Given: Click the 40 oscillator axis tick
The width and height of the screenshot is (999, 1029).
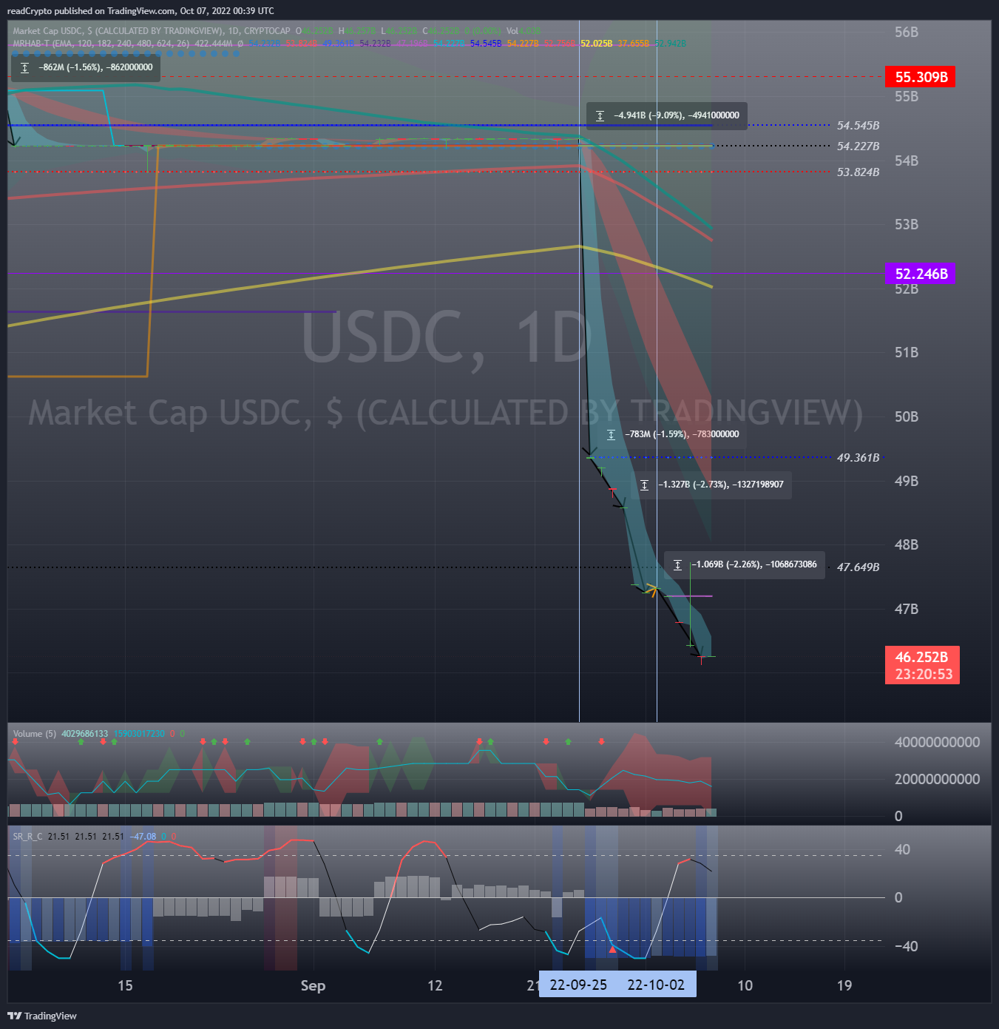Looking at the screenshot, I should 902,849.
